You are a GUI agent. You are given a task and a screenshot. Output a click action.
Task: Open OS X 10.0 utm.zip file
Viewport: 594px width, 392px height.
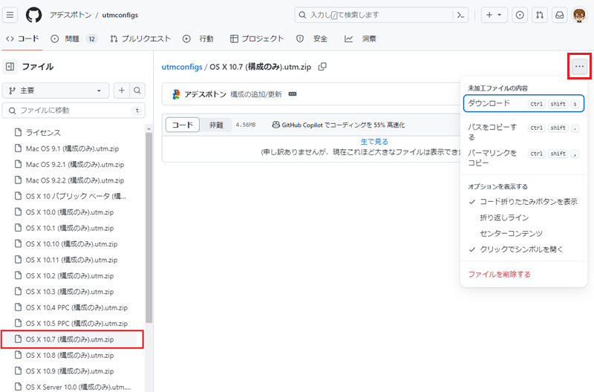coord(69,212)
